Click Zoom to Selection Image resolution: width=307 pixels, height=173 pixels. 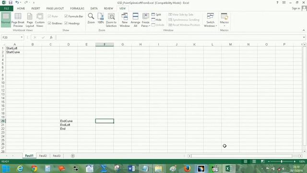point(111,20)
